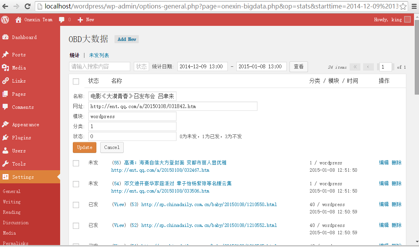Click the 状态 filter field
The image size is (419, 247).
tap(141, 67)
